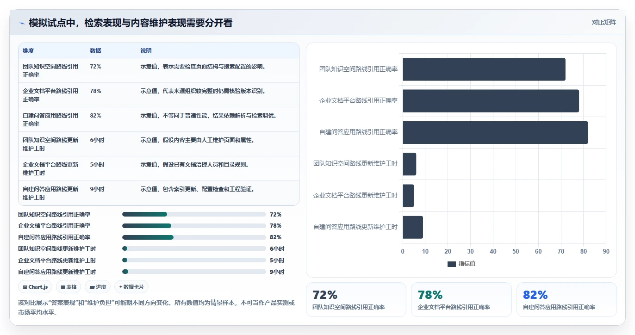Screen dimensions: 635x335
Task: Click the 9小时 label beside the last progress bar
Action: click(277, 272)
